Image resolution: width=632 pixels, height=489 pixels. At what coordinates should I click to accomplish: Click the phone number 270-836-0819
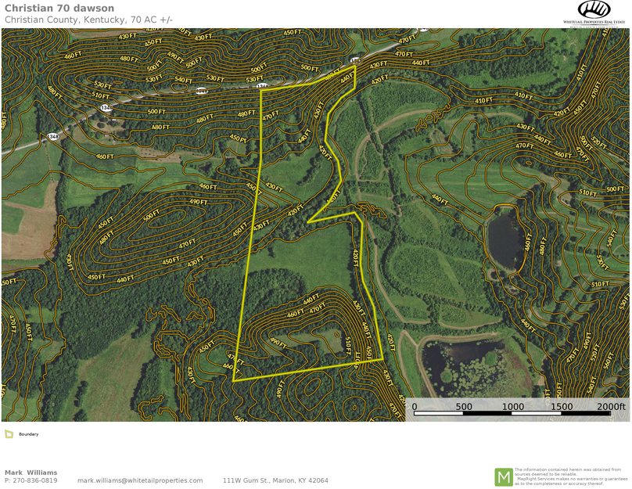(x=34, y=480)
